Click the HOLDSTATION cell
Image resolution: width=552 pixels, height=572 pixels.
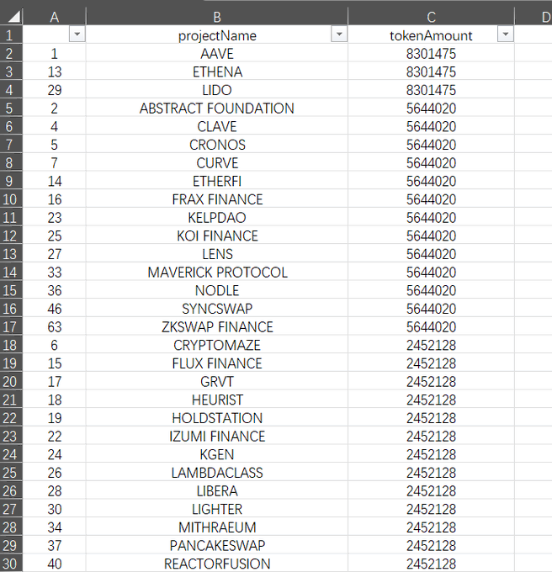217,418
